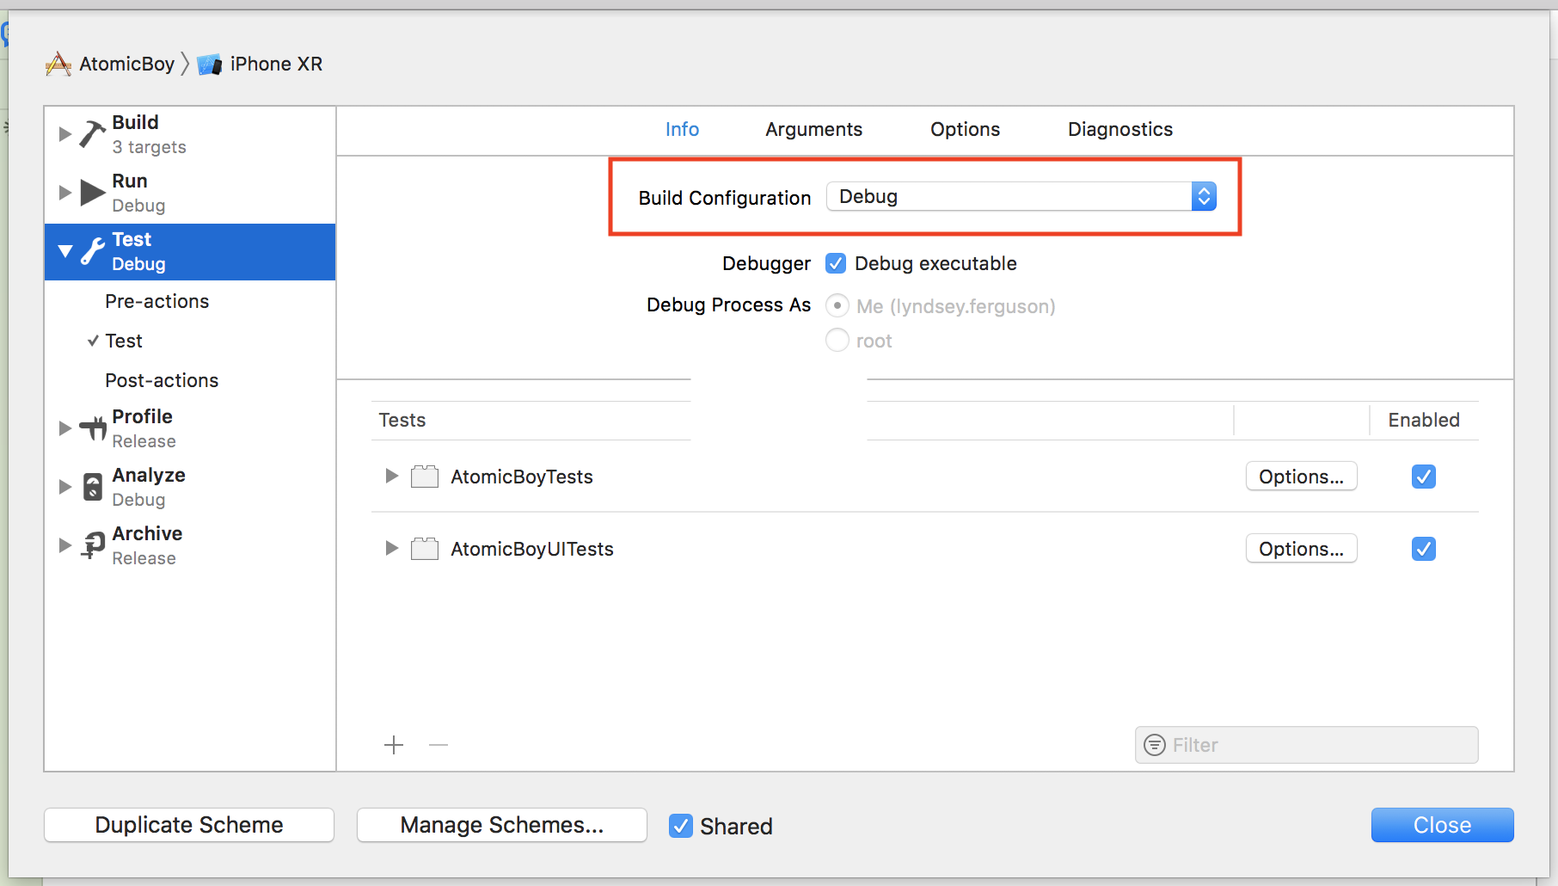Expand the Analyze disclosure triangle
This screenshot has height=886, width=1558.
pos(64,487)
